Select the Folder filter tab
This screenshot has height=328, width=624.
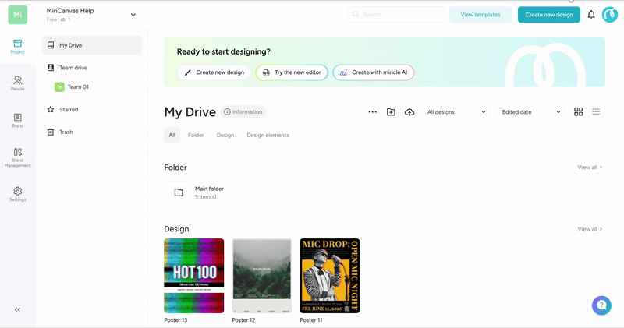click(x=196, y=136)
